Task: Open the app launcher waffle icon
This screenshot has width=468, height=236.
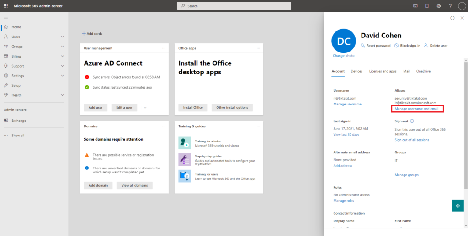Action: pyautogui.click(x=5, y=5)
